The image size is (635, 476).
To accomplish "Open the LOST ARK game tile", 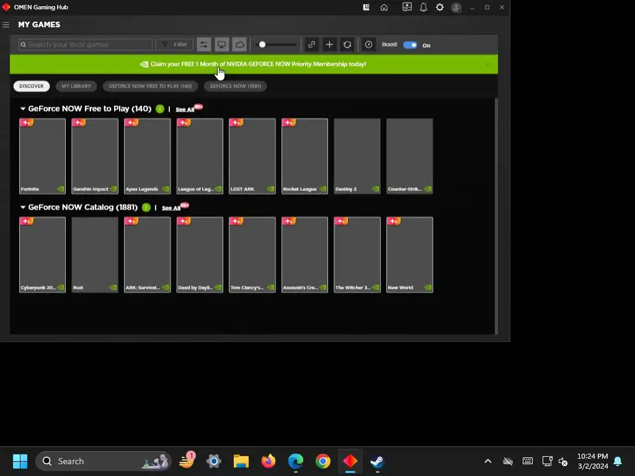I will point(252,156).
